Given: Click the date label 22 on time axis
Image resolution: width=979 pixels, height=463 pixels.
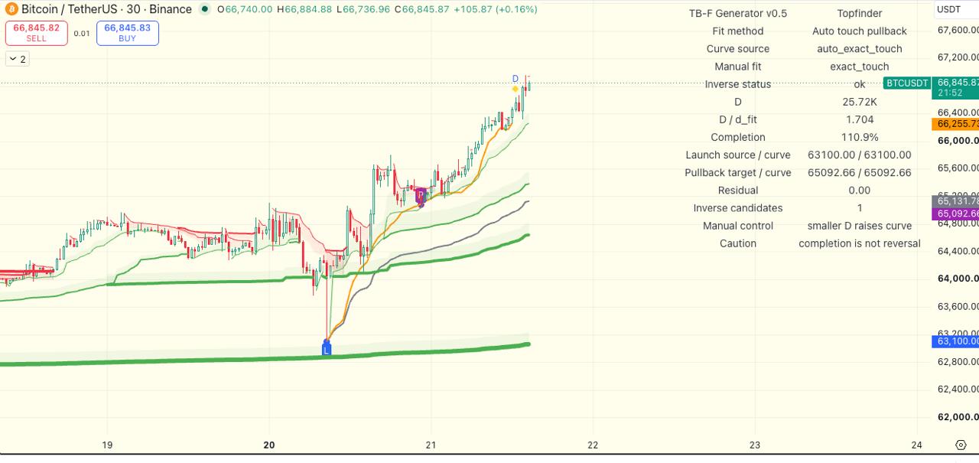Looking at the screenshot, I should tap(593, 445).
